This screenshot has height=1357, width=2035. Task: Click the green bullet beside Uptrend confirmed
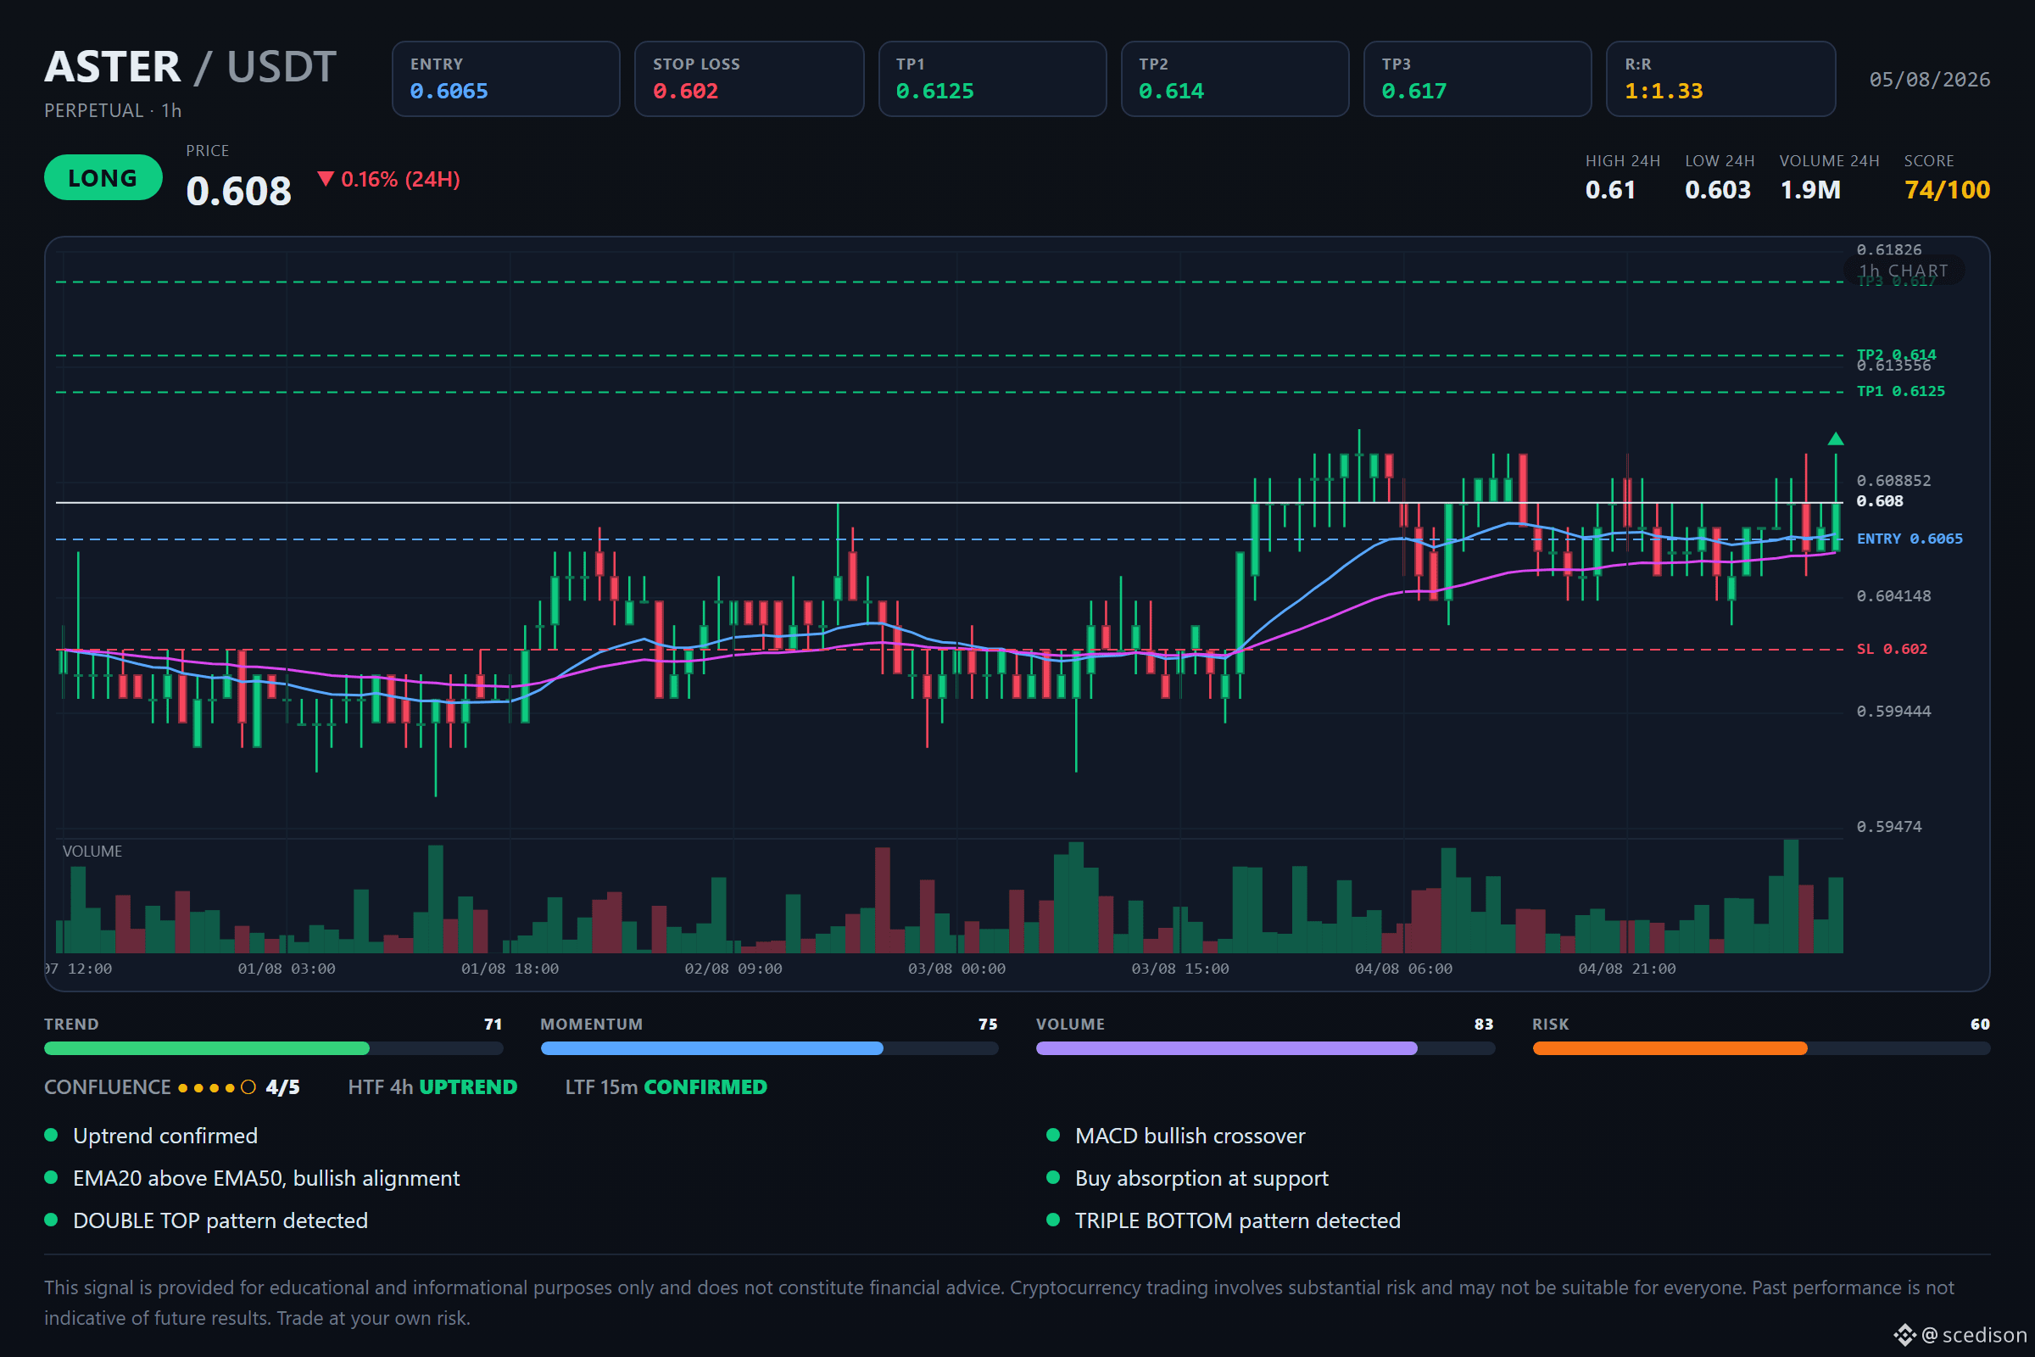(51, 1135)
